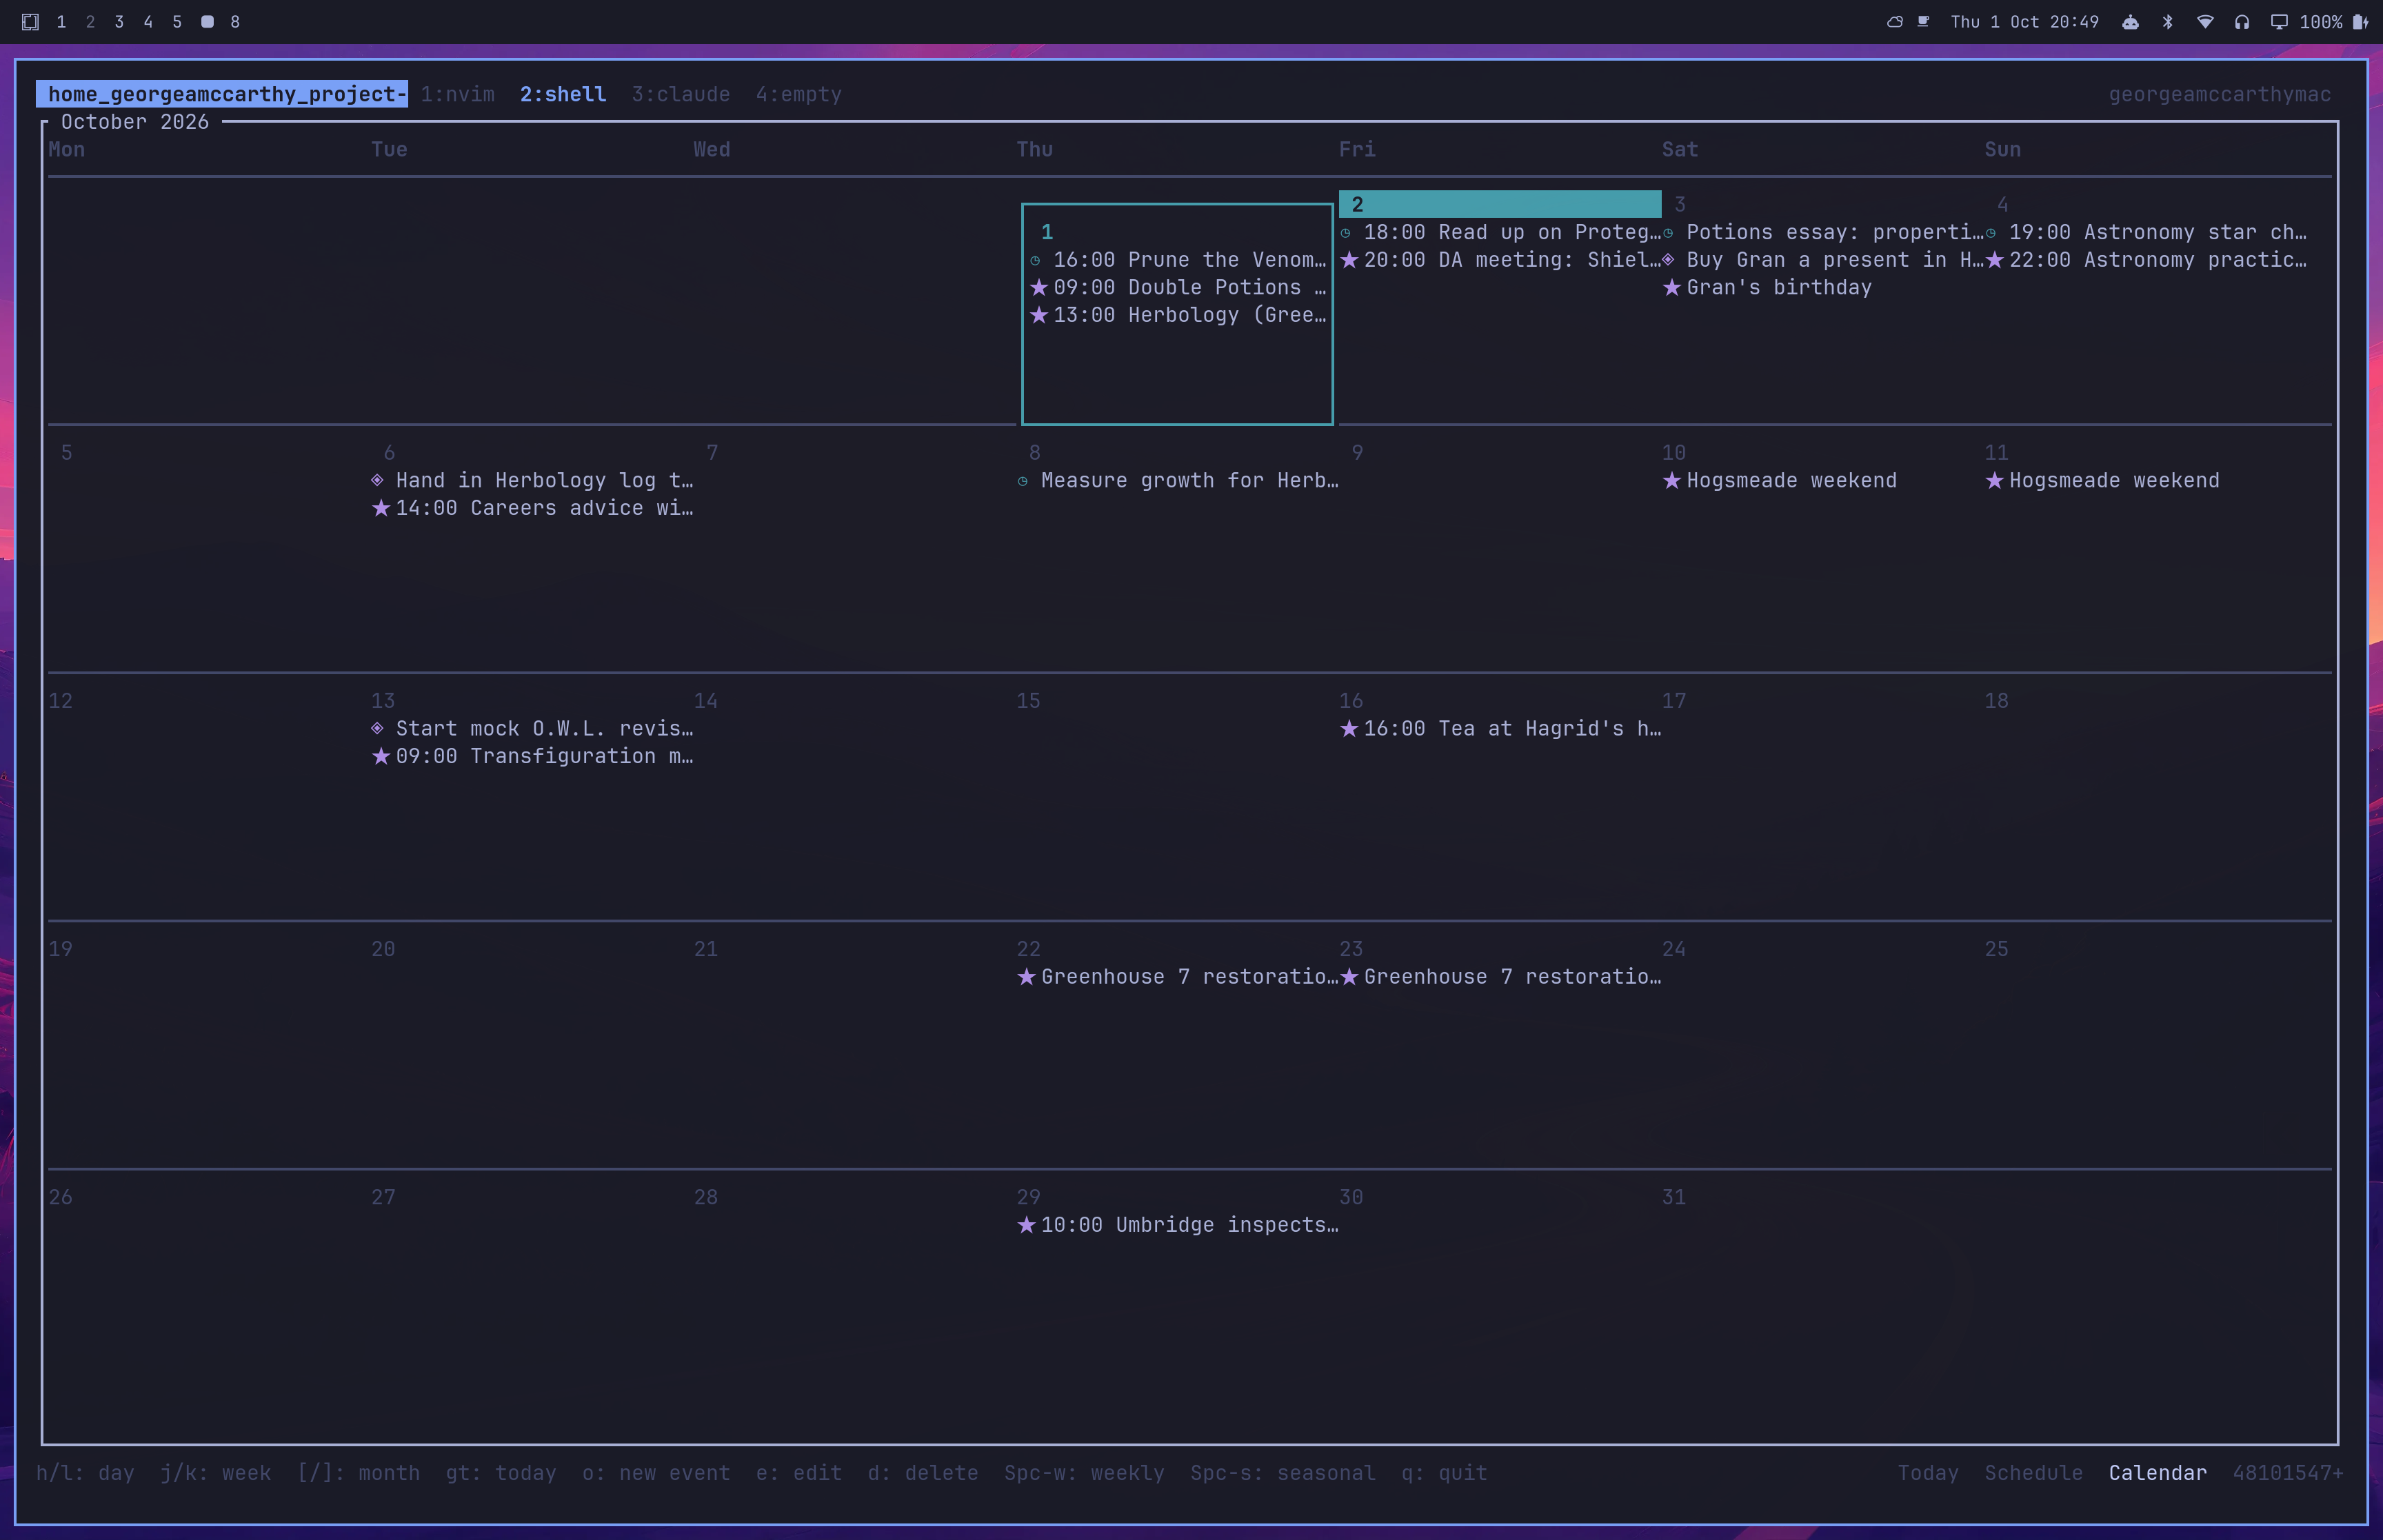
Task: Click star icon beside Hogsmeade weekend on day 11
Action: click(x=1995, y=480)
